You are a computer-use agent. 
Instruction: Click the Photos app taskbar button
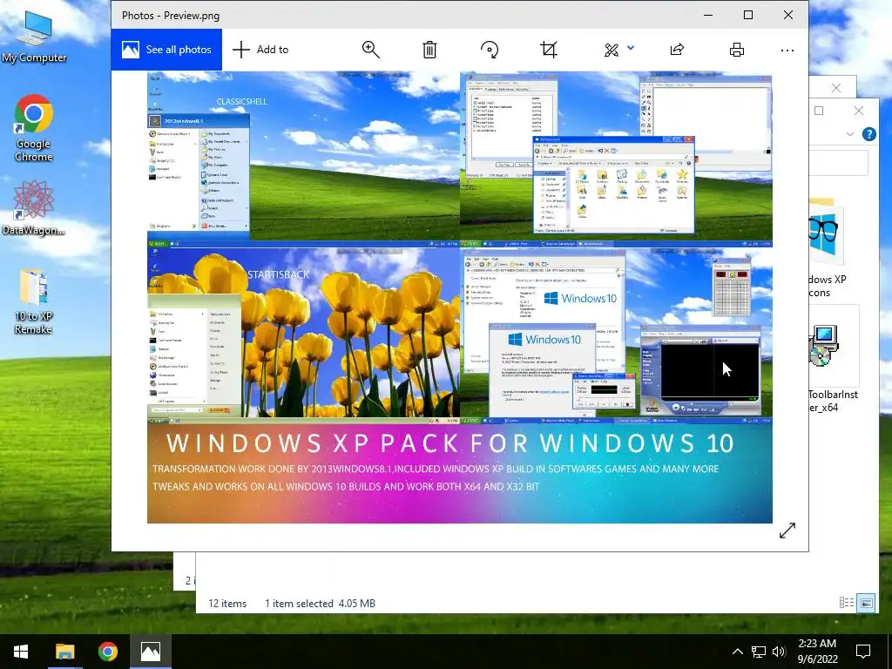click(x=151, y=652)
